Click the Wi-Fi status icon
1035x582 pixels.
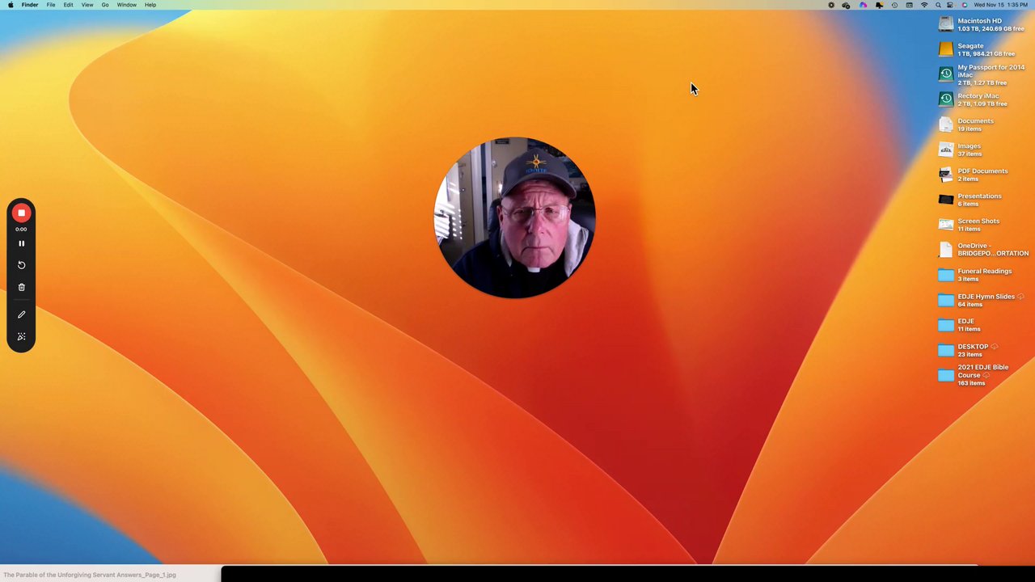point(924,5)
